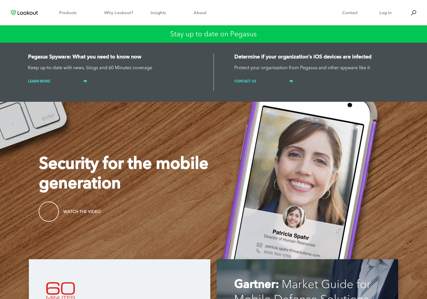Screen dimensions: 427x299
Task: Open the About menu
Action: tap(200, 13)
